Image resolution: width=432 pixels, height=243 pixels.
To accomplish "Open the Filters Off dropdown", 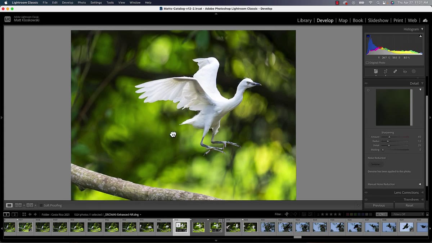I will (408, 214).
